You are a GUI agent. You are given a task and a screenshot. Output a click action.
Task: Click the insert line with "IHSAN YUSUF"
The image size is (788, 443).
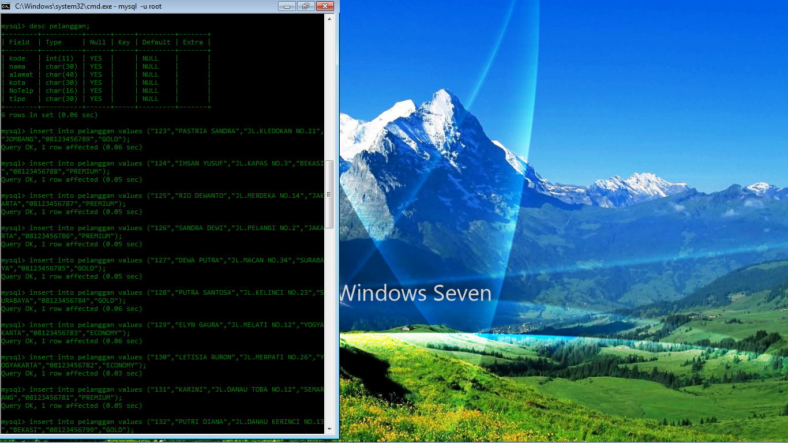[163, 163]
